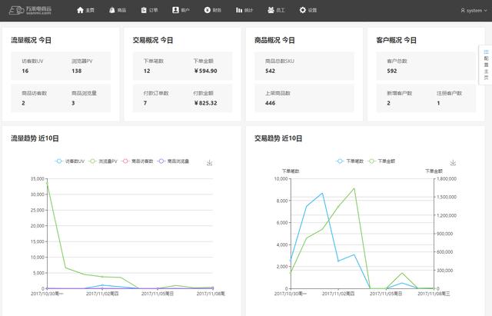
Task: Open the 设置 settings gear icon
Action: pos(302,10)
